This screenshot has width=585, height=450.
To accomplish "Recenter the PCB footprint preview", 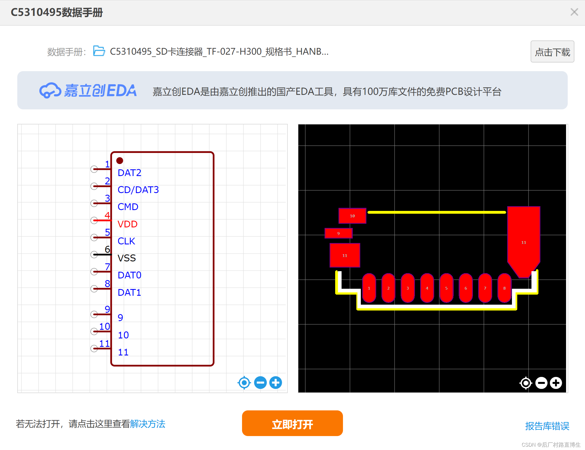I will point(526,383).
